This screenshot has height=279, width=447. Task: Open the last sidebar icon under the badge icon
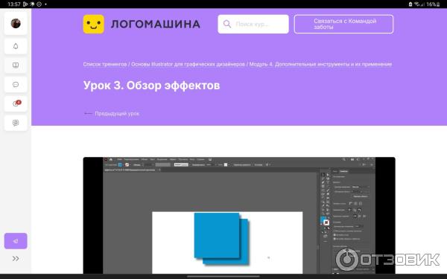pos(16,123)
